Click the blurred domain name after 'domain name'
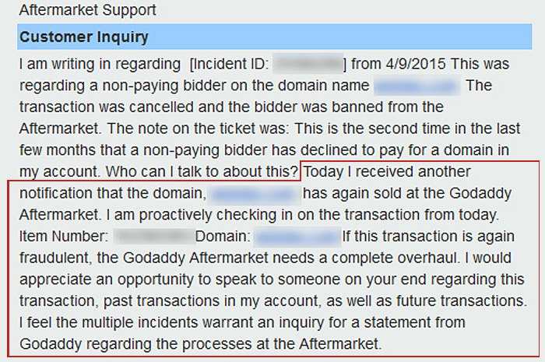 (417, 86)
